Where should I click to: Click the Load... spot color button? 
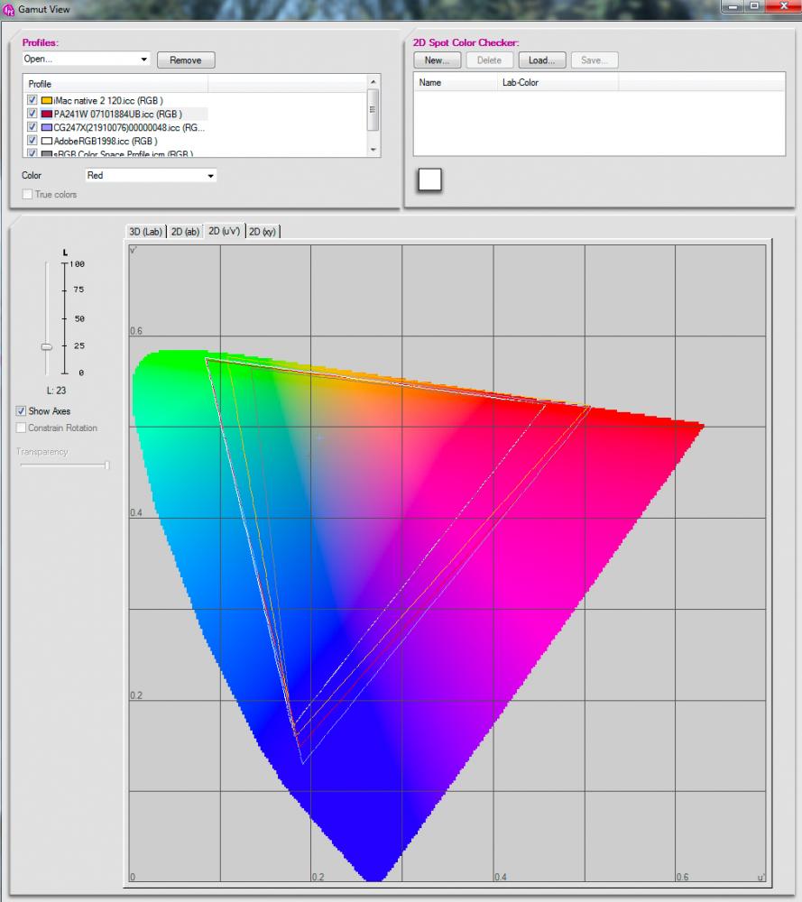coord(542,60)
